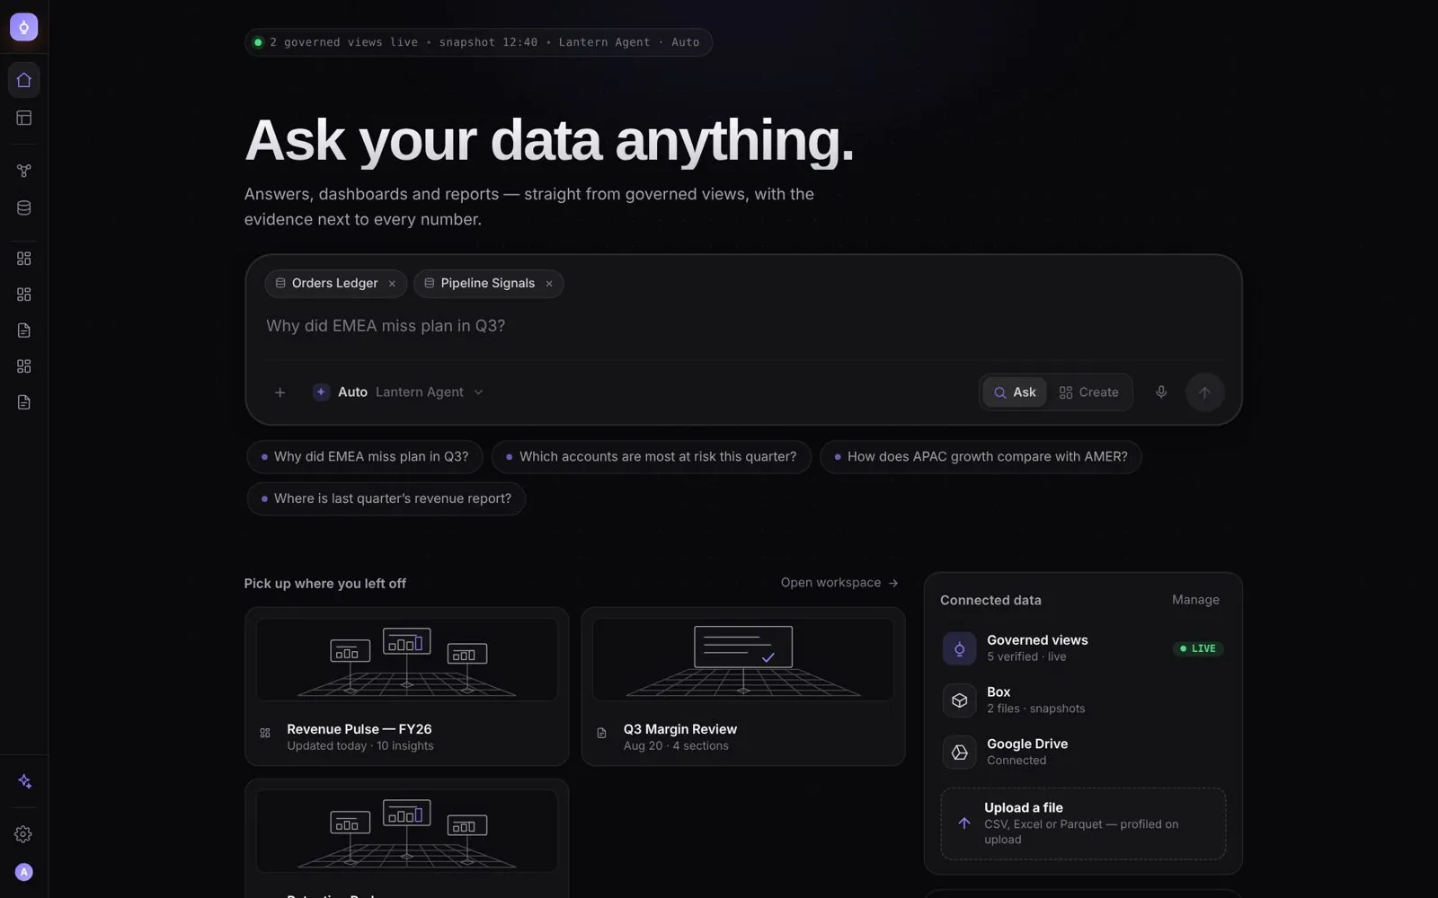Click the Orders Ledger chip label
The width and height of the screenshot is (1438, 898).
334,284
